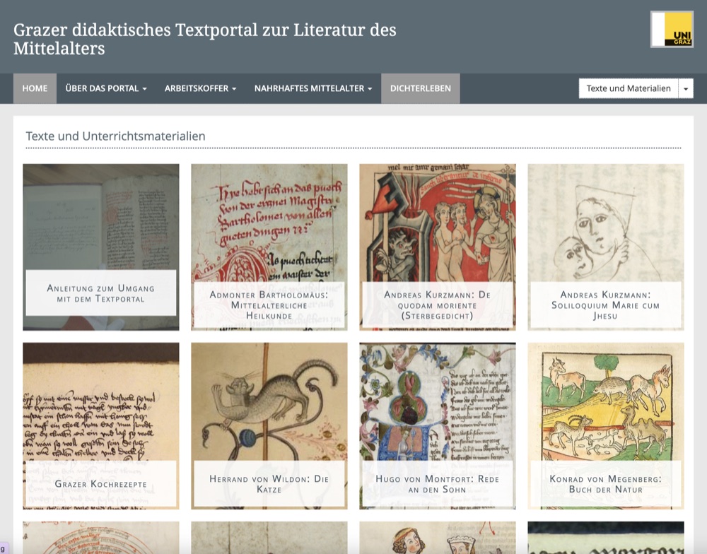Expand the Arbeitskoffer menu
The image size is (707, 554).
200,88
